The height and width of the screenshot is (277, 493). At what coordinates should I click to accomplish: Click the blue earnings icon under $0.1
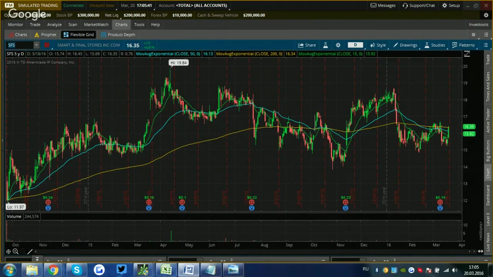coord(182,208)
